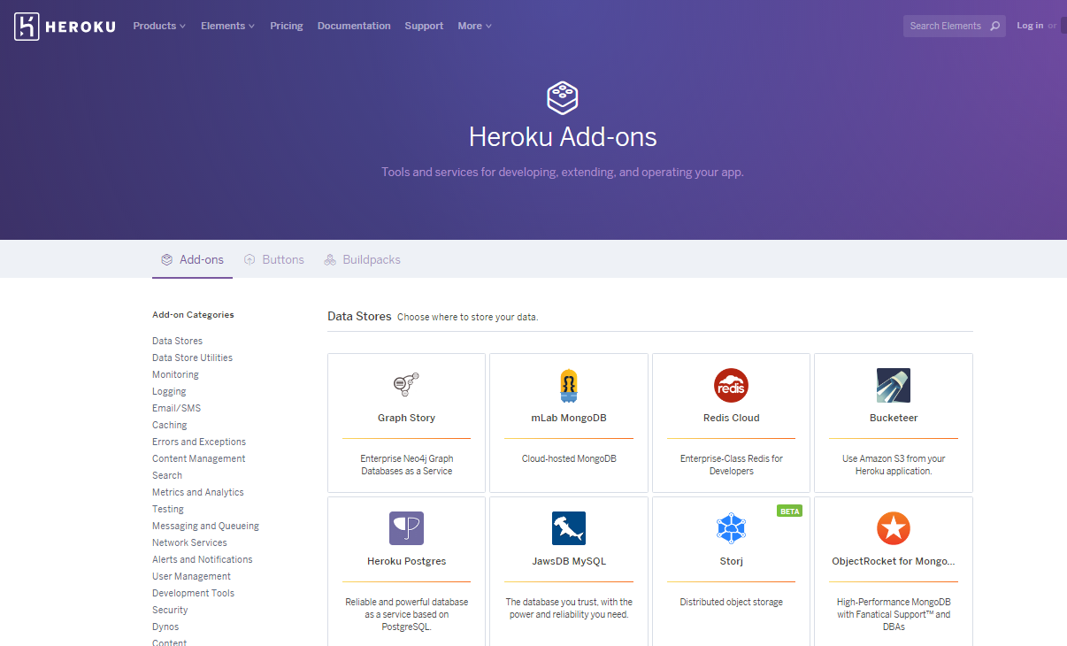Click the magnifier icon in Search Elements
1067x646 pixels.
coord(994,26)
